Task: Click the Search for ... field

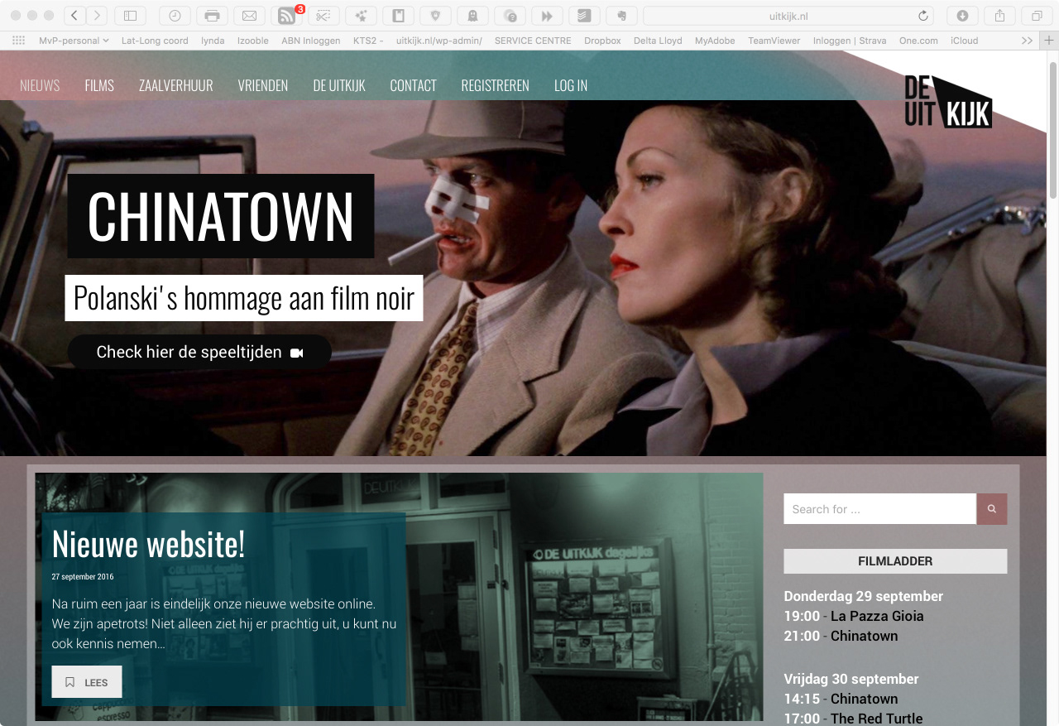Action: coord(880,509)
